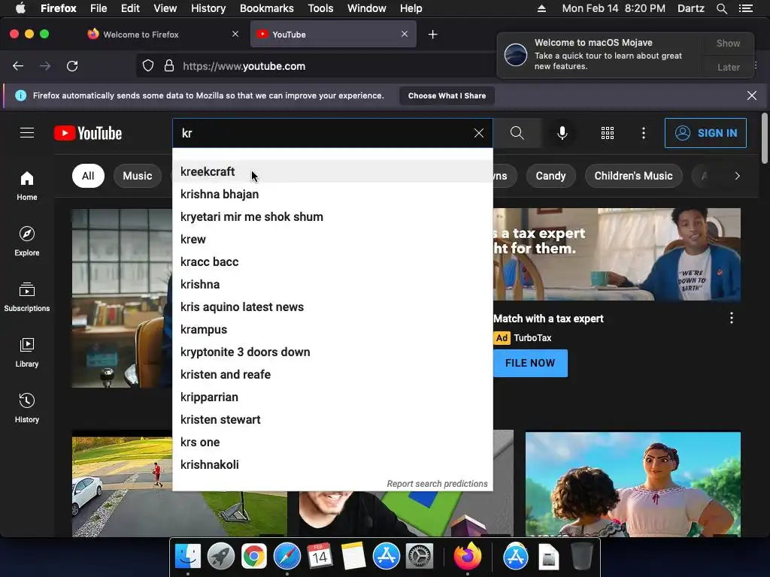The image size is (770, 577).
Task: Select the Music filter chip
Action: point(137,176)
